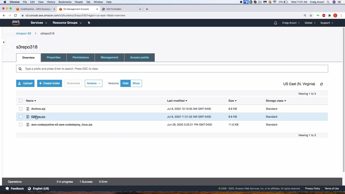Image resolution: width=345 pixels, height=194 pixels.
Task: Check the box for aws-codepipeline-s3-aws-codedeploy_linux.zip
Action: [x=21, y=125]
